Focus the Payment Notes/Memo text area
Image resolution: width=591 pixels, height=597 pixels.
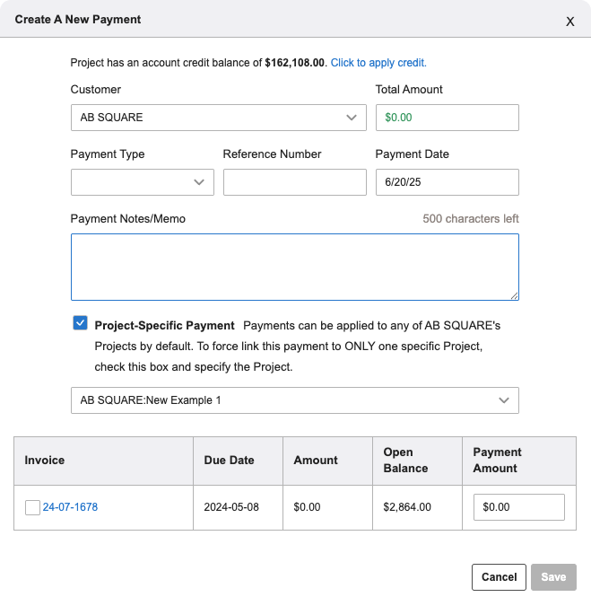(295, 267)
